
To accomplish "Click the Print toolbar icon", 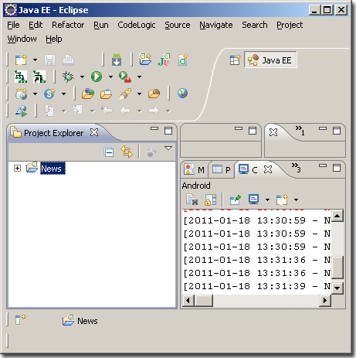I will tap(69, 60).
